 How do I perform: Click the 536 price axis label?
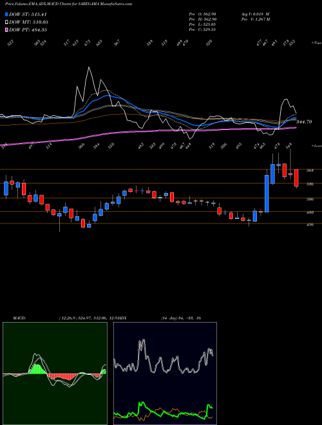[310, 184]
